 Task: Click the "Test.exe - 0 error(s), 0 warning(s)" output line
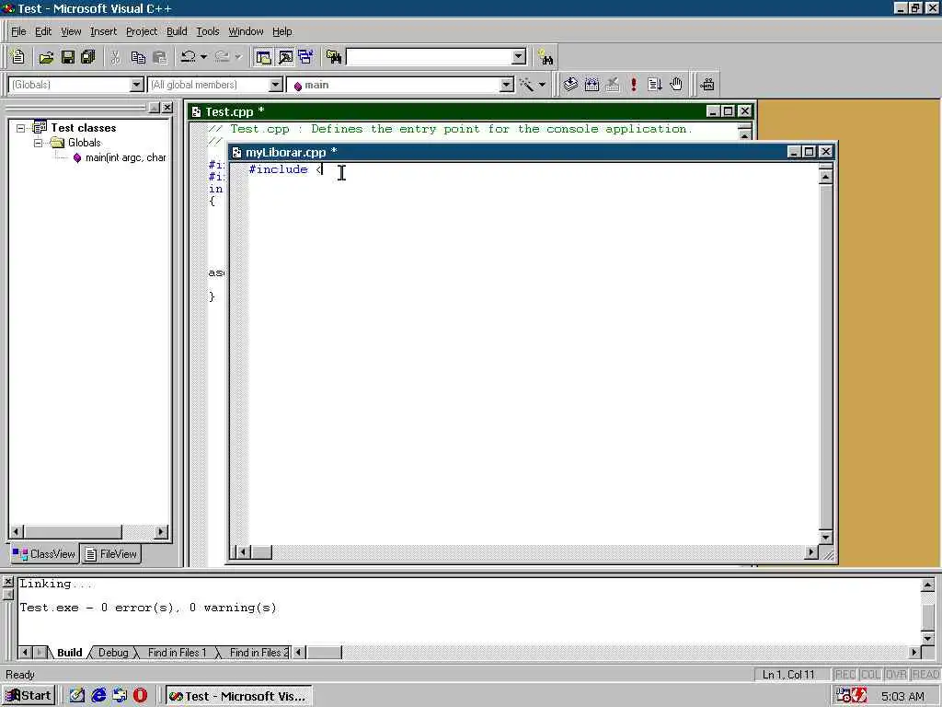click(x=148, y=608)
